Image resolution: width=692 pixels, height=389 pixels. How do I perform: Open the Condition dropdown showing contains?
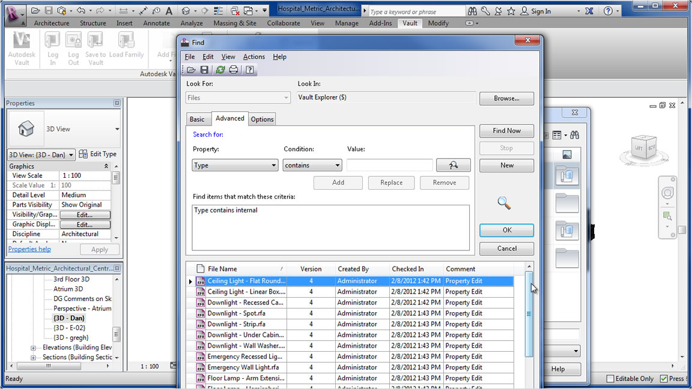(312, 165)
